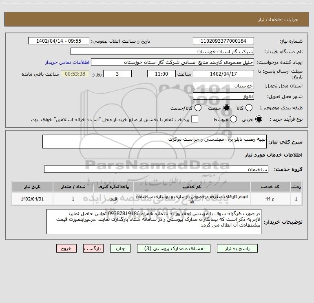This screenshot has height=303, width=314.
Task: Click the requester field جلیل محمودی
Action: coord(172,62)
